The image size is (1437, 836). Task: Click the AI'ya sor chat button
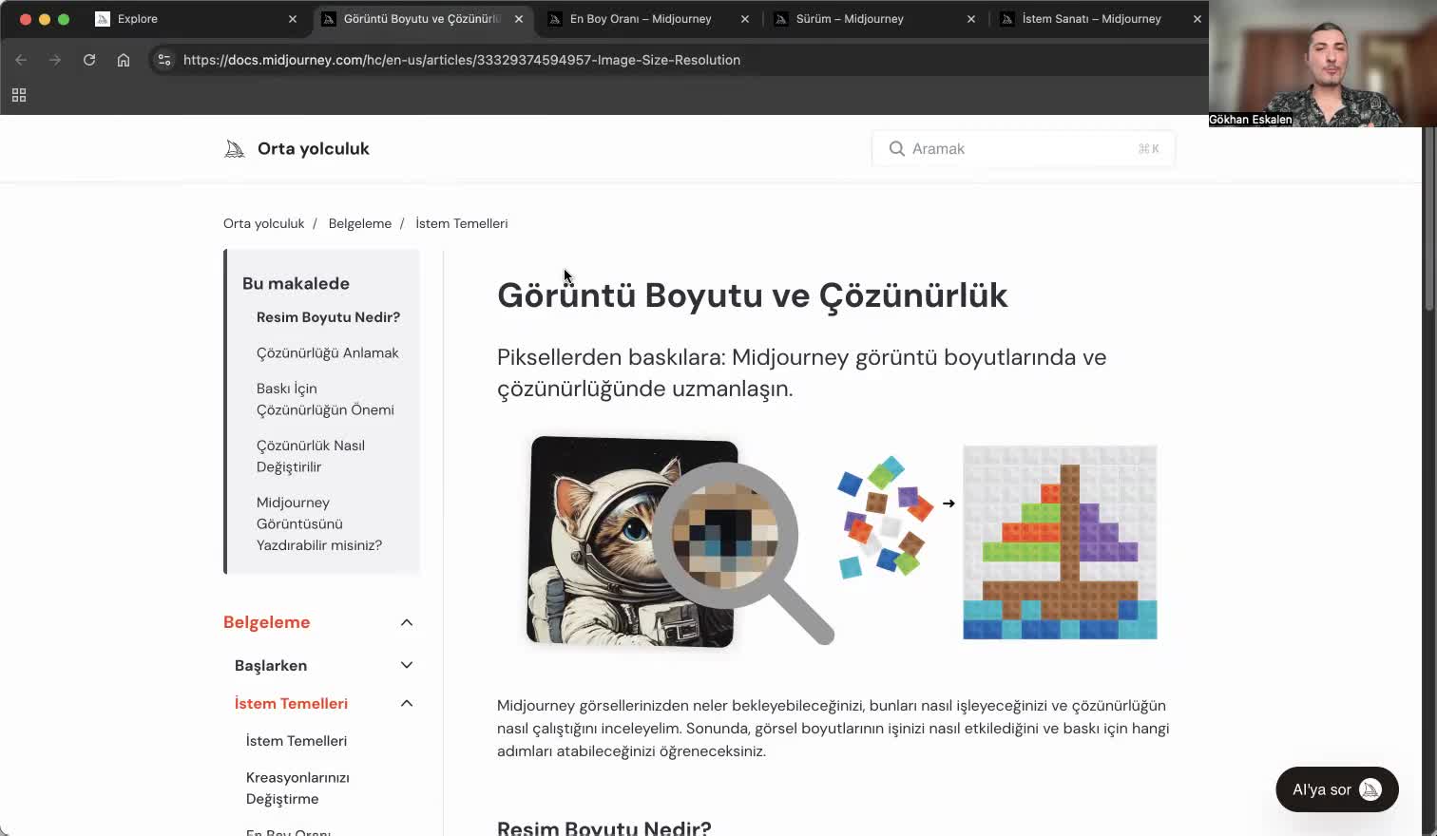[1337, 789]
